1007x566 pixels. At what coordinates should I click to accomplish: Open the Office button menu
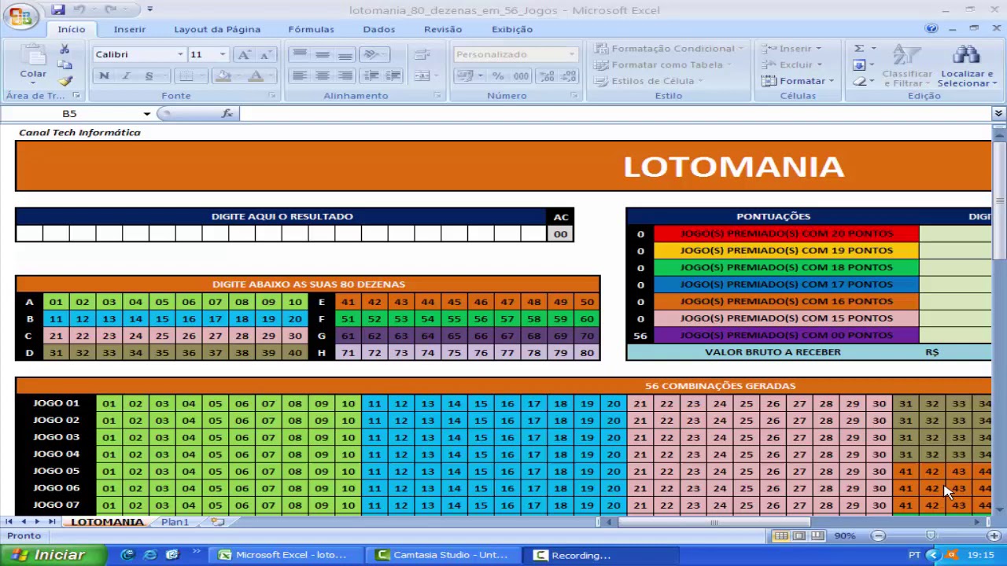21,16
